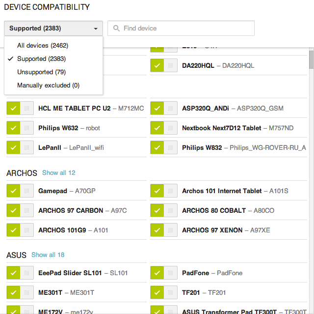Disable the TF201 device toggle
The image size is (314, 314).
pos(164,292)
